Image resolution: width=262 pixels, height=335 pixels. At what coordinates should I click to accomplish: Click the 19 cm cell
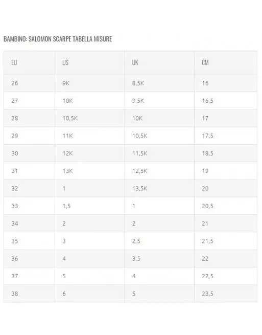(226, 171)
